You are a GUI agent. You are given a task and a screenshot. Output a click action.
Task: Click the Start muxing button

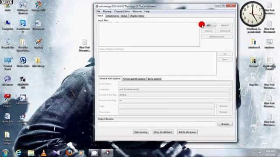pos(141,132)
